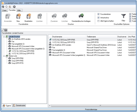Viewport: 137px width, 112px height.
Task: Select \\172.16.2.93\Sony DPP-FP65 in tree
Action: (23, 51)
